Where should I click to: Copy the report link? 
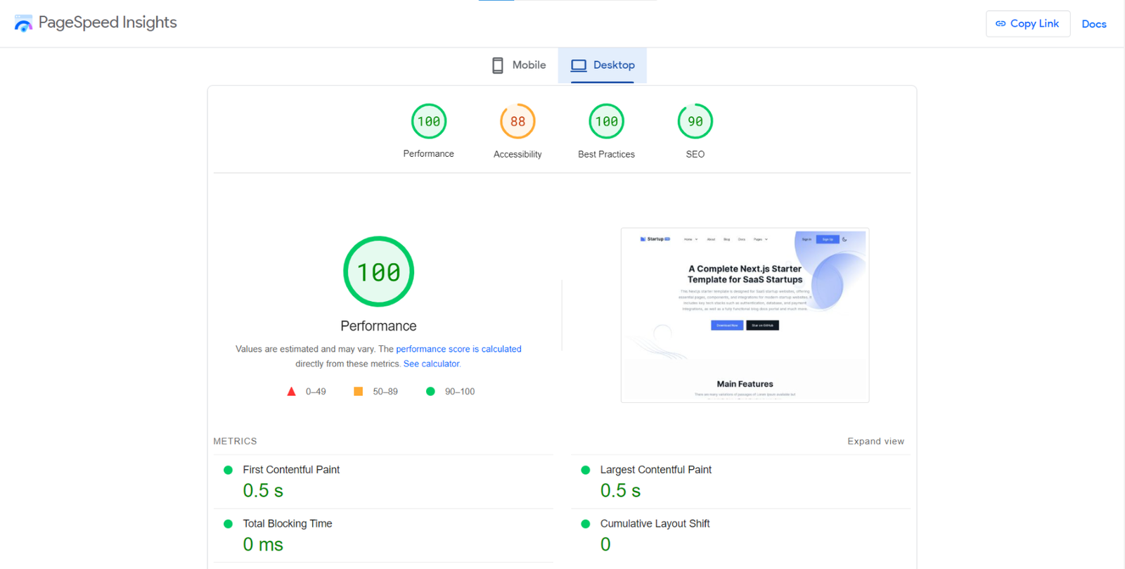1028,24
